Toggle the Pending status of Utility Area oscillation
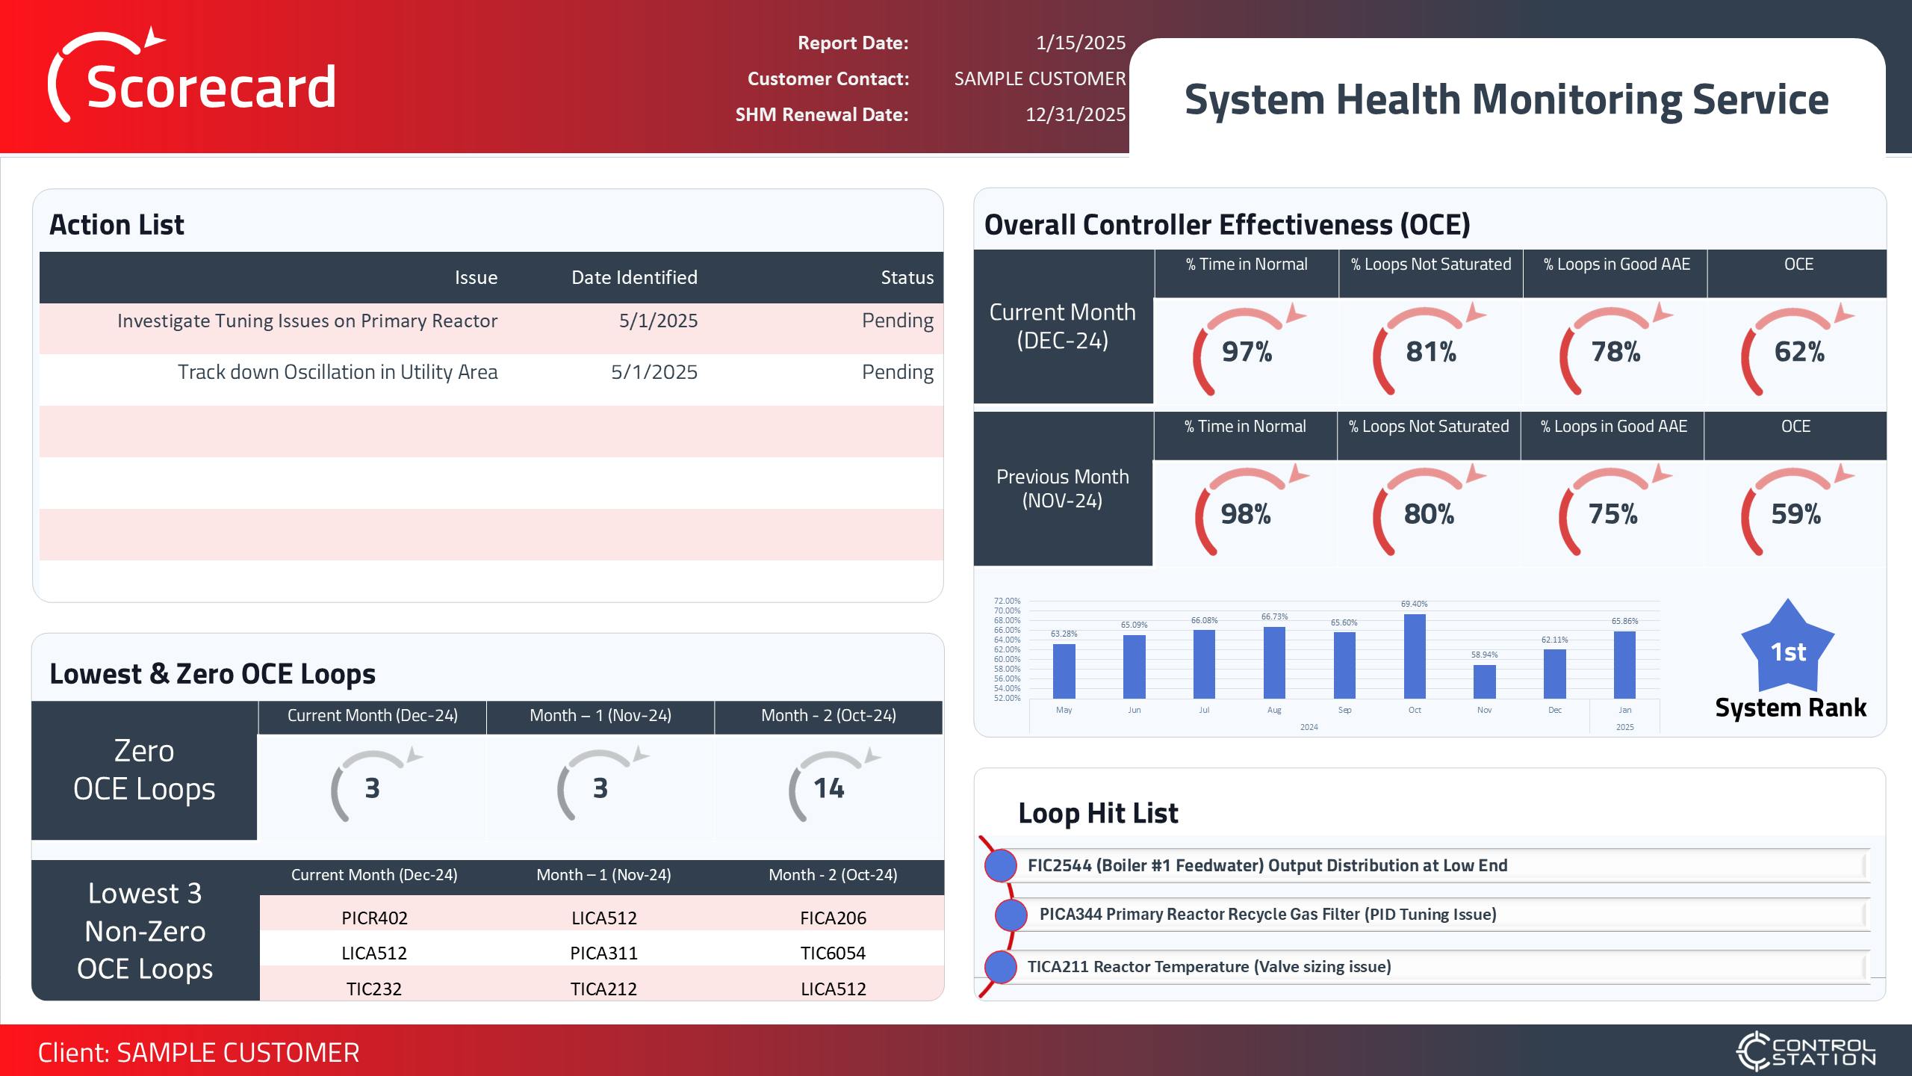The width and height of the screenshot is (1912, 1076). click(x=896, y=371)
